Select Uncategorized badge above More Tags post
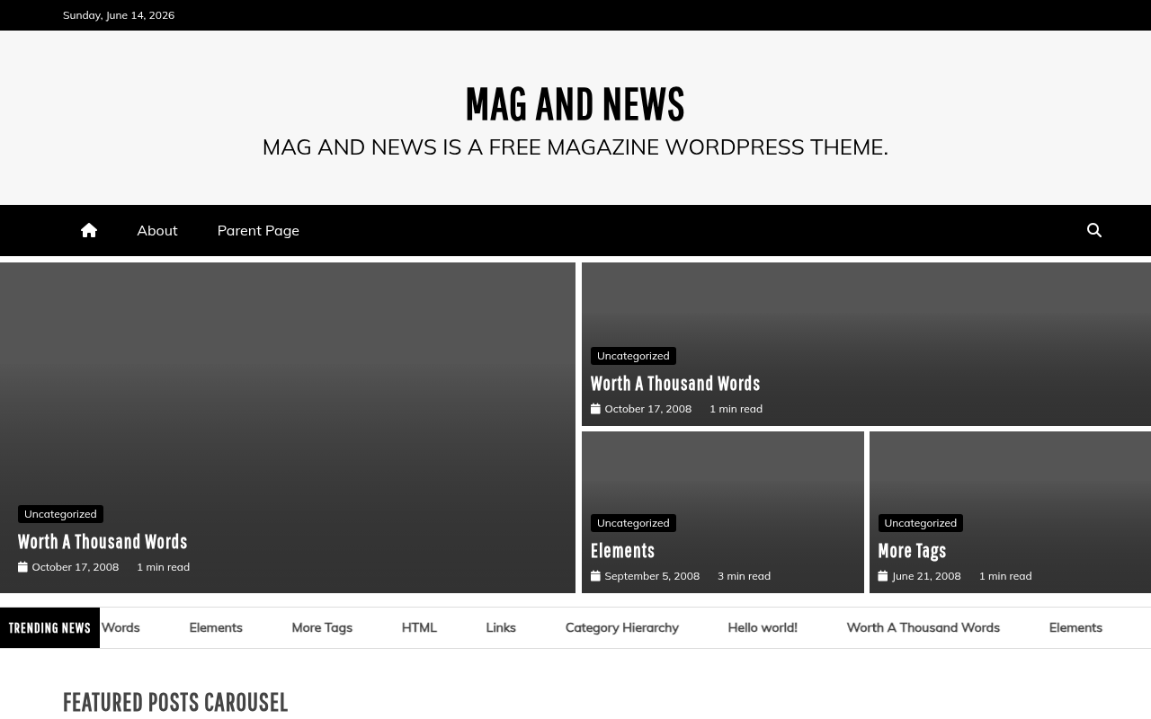 pos(920,523)
